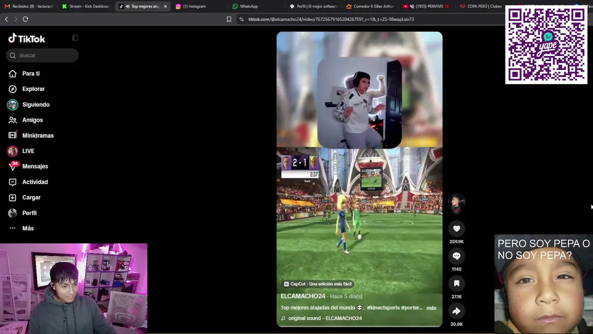Click the Minidramas film icon
Screen dimensions: 593x334
pyautogui.click(x=13, y=135)
